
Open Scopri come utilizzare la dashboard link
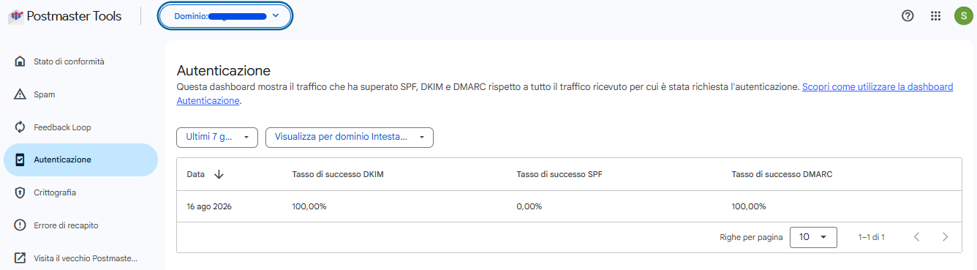[878, 87]
